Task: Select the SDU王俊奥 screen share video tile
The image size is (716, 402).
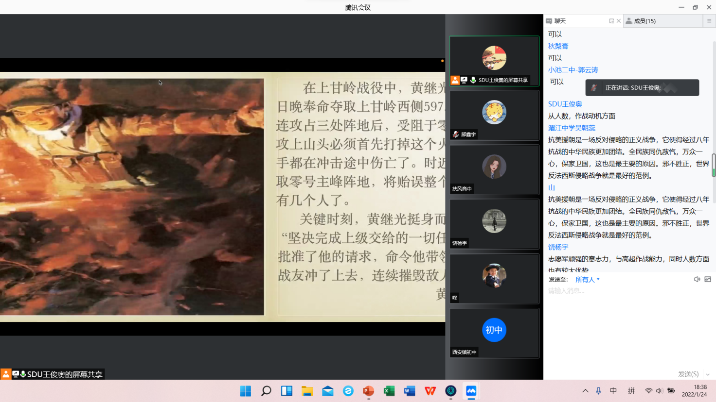Action: click(494, 61)
